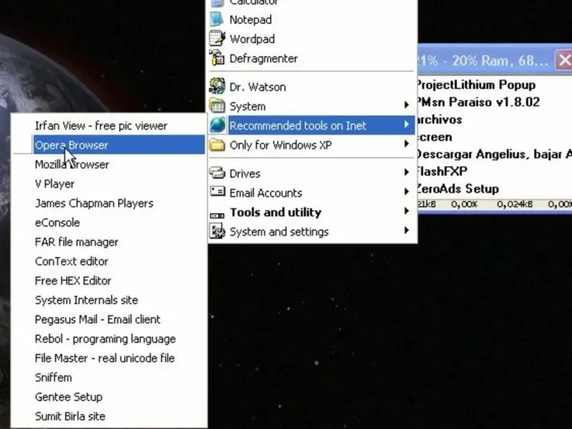Image resolution: width=572 pixels, height=429 pixels.
Task: Expand the Only for Windows XP arrow
Action: (406, 144)
